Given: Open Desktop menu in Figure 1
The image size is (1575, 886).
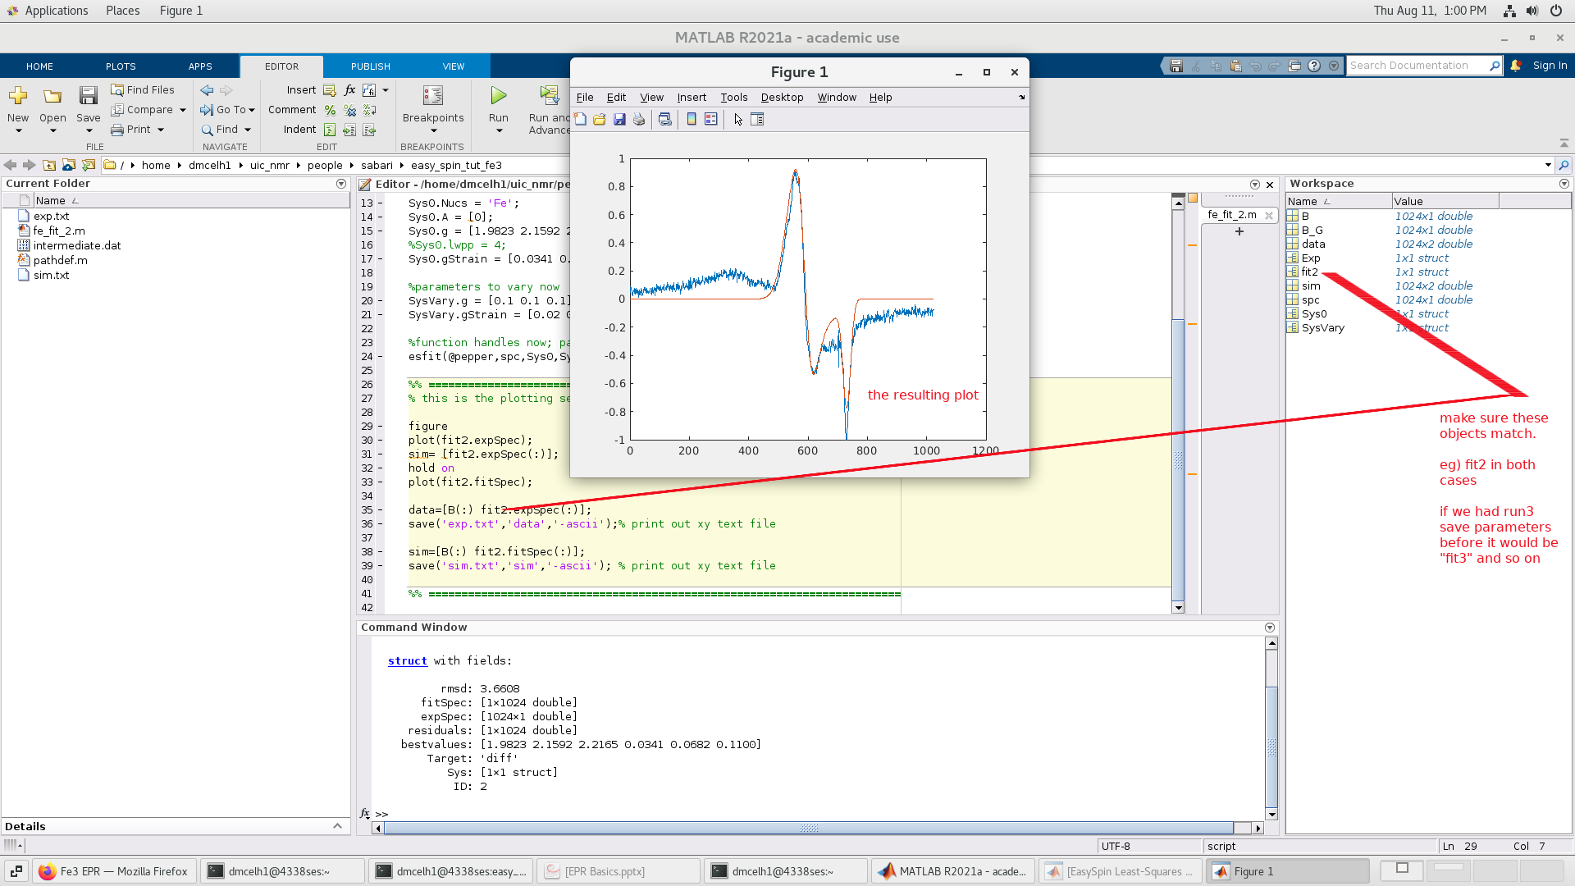Looking at the screenshot, I should pyautogui.click(x=782, y=98).
